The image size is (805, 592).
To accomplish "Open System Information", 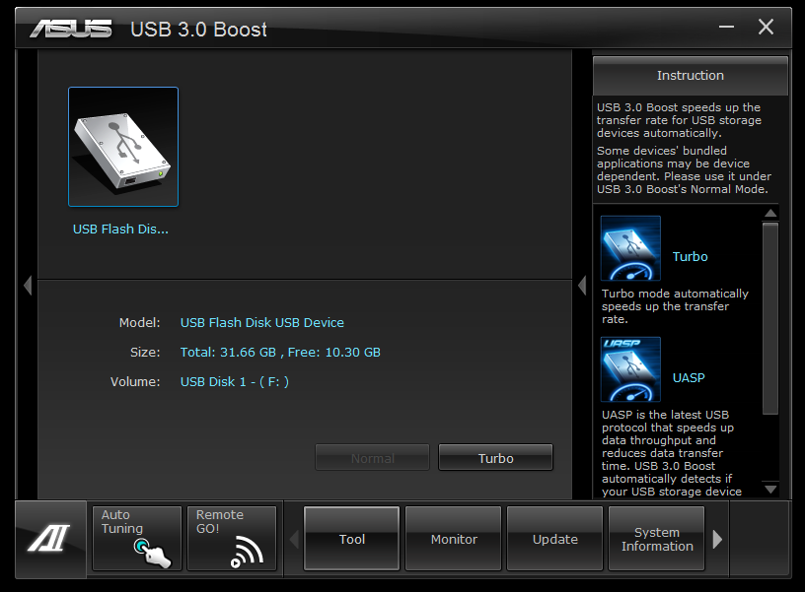I will click(656, 539).
